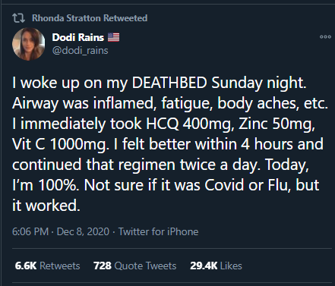Click the 6:06 PM Dec 8, 2020 timestamp
Image resolution: width=335 pixels, height=286 pixels.
61,231
